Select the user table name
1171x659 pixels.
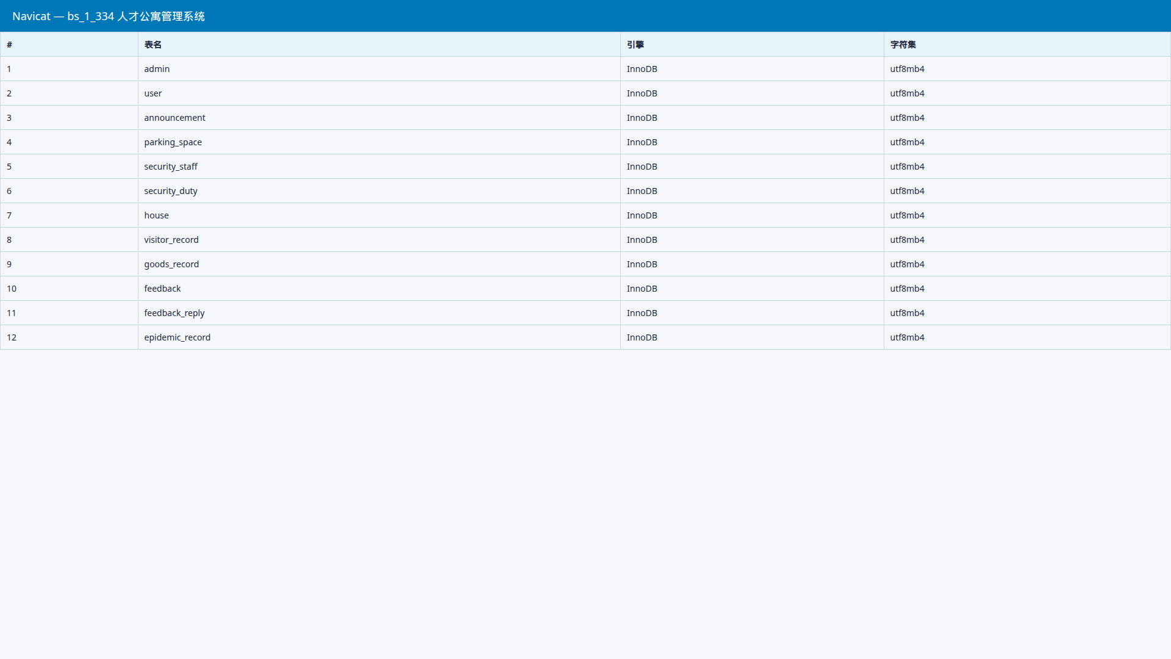[153, 93]
